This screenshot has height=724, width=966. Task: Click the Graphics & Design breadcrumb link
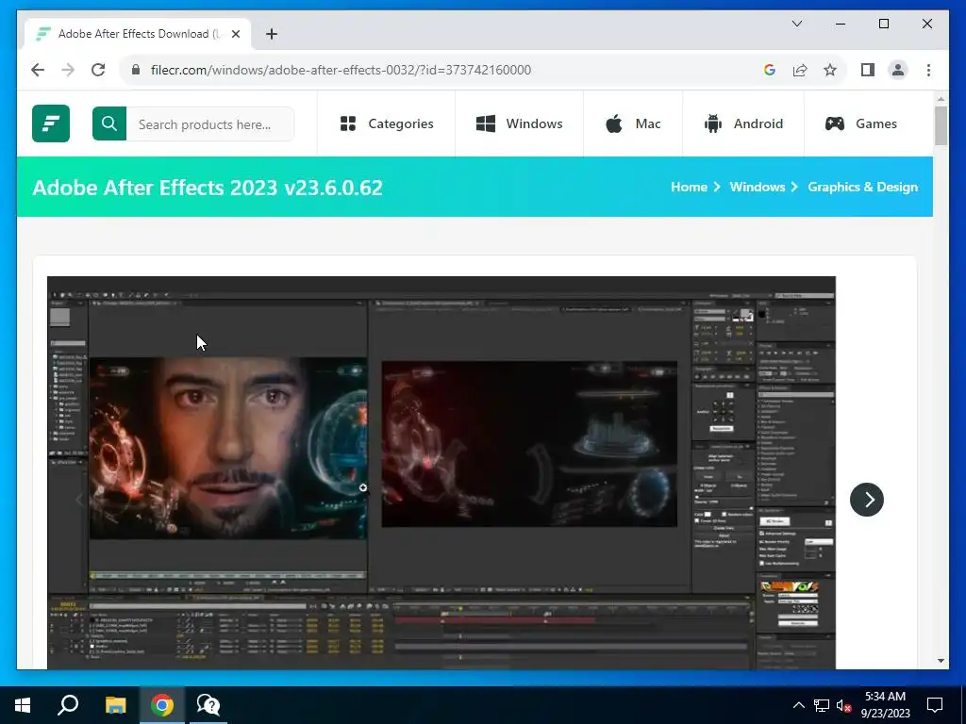tap(862, 188)
